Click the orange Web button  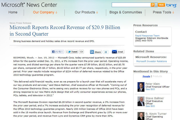(x=161, y=5)
